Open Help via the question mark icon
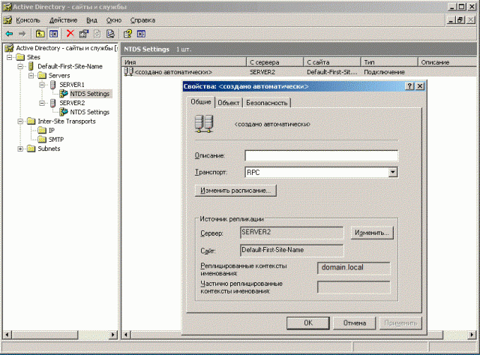Image resolution: width=480 pixels, height=355 pixels. [127, 34]
